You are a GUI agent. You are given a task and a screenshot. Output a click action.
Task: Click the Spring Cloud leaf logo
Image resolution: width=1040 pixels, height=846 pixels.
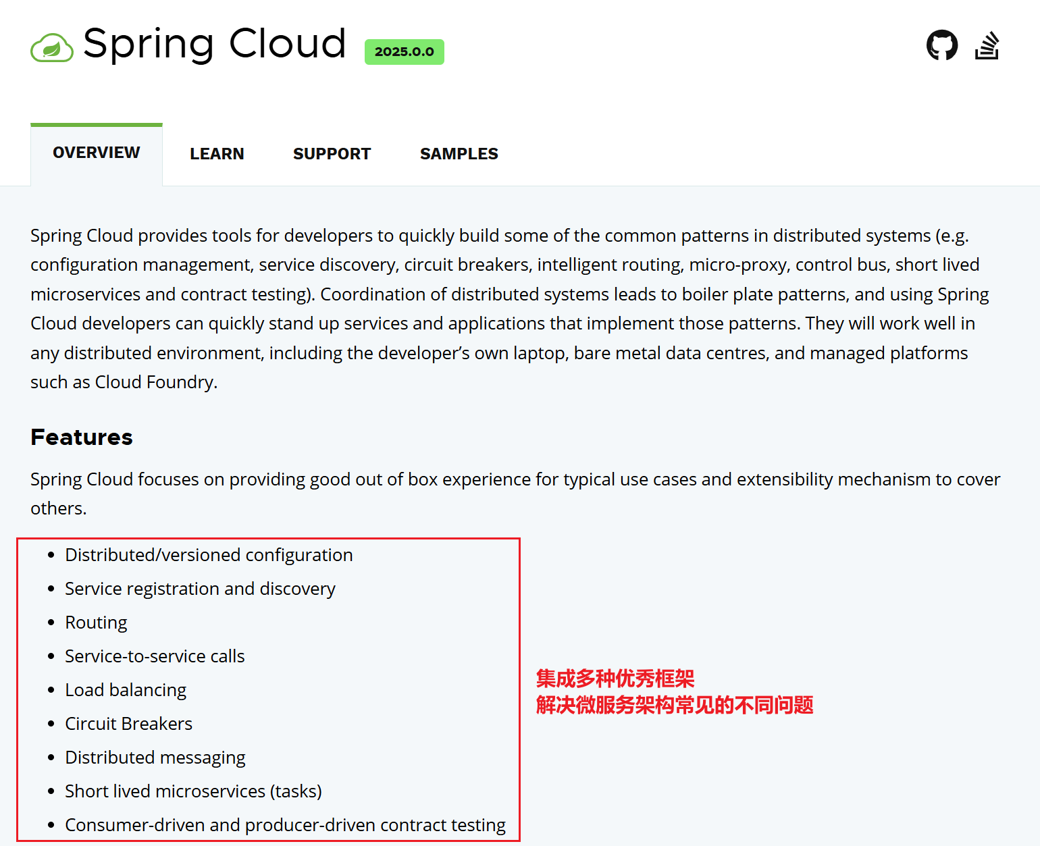click(x=52, y=47)
